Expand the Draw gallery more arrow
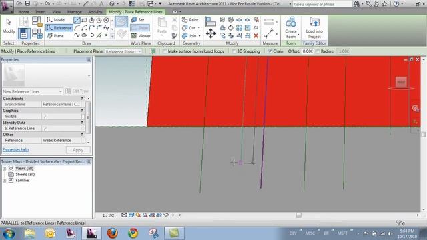Image resolution: width=427 pixels, height=240 pixels. [113, 36]
